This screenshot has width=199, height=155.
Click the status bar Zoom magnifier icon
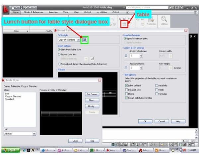point(137,144)
